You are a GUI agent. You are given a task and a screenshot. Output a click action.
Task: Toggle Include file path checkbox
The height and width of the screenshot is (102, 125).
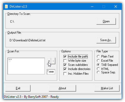click(x=65, y=56)
